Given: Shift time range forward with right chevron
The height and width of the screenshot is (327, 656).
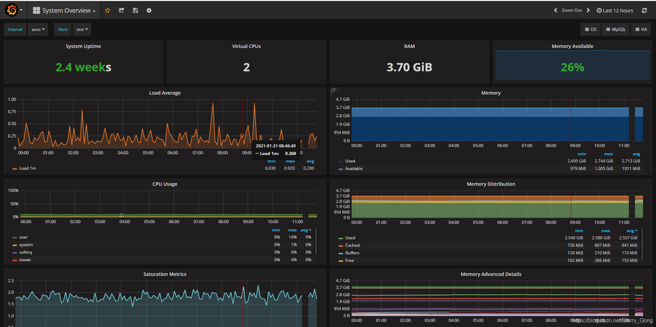Looking at the screenshot, I should 588,10.
